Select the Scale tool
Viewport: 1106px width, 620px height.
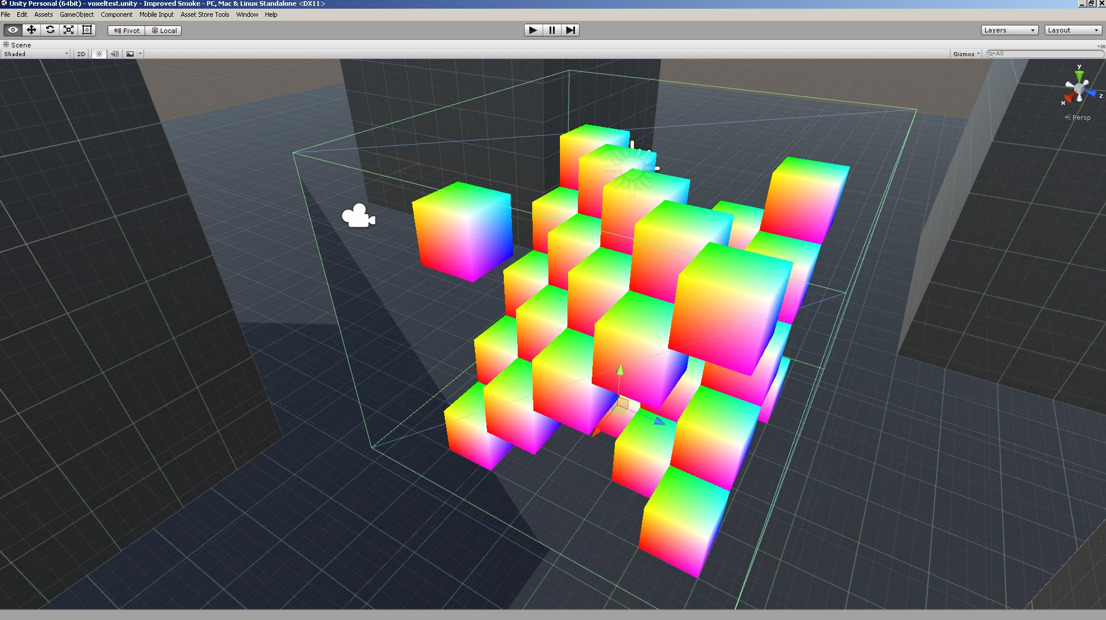(68, 29)
